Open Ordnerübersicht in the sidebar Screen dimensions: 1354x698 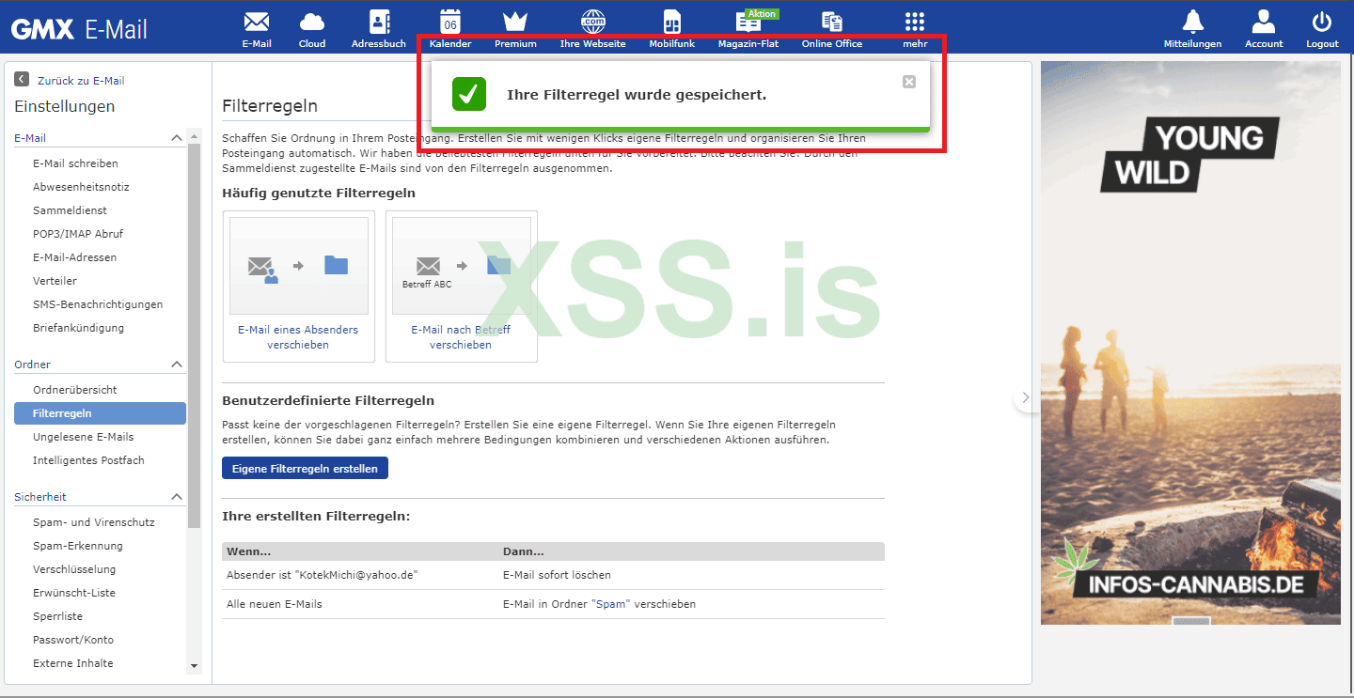75,390
